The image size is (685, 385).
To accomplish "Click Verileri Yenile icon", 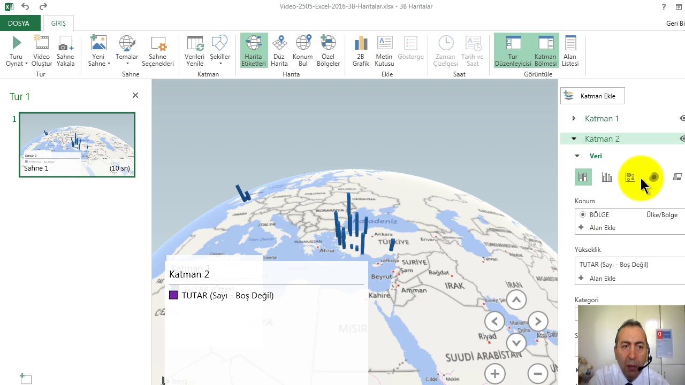I will tap(195, 43).
